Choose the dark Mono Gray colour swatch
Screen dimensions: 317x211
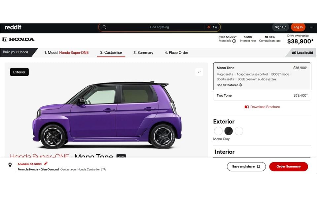(x=229, y=131)
